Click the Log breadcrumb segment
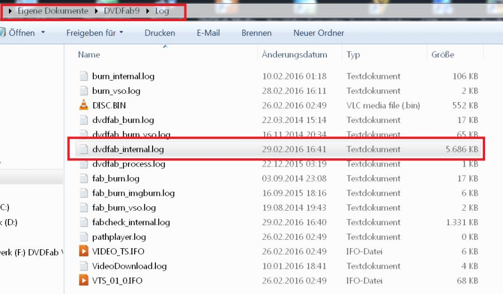Viewport: 503px width, 294px height. pyautogui.click(x=162, y=11)
